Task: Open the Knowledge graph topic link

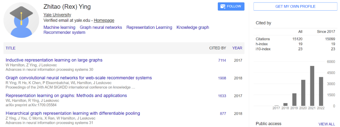Action: coord(193,27)
